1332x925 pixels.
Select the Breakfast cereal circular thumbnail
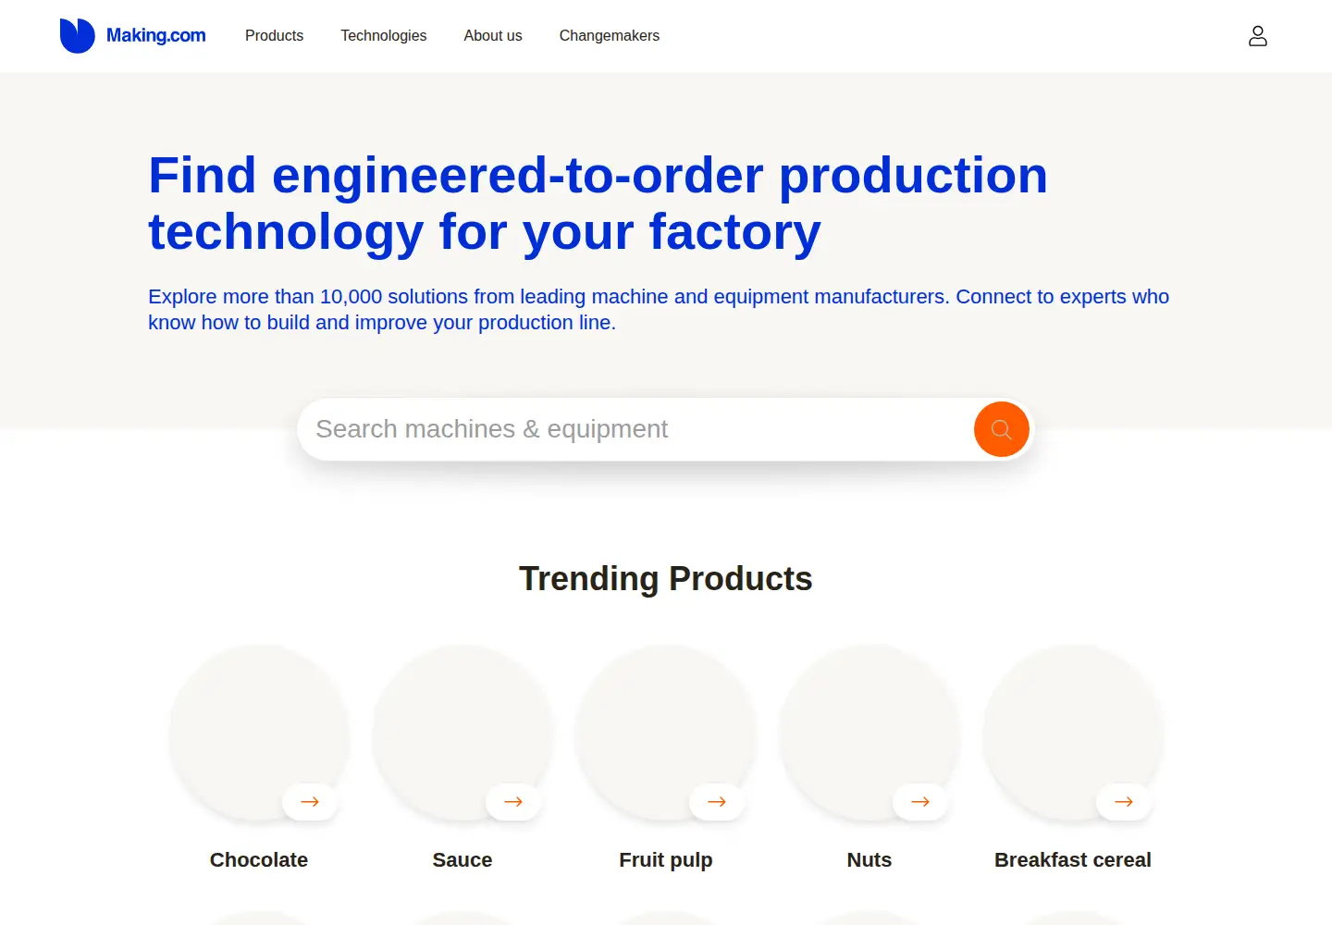[x=1073, y=734]
